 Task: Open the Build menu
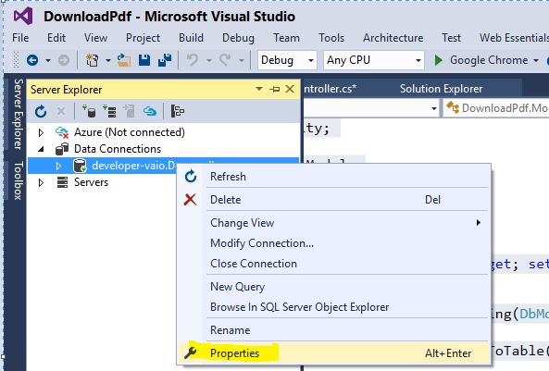point(191,38)
